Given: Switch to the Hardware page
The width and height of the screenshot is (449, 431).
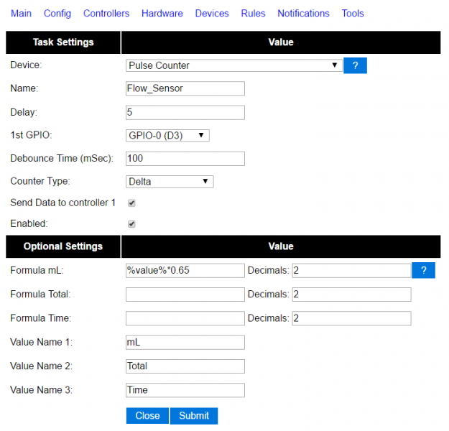Looking at the screenshot, I should (x=162, y=14).
